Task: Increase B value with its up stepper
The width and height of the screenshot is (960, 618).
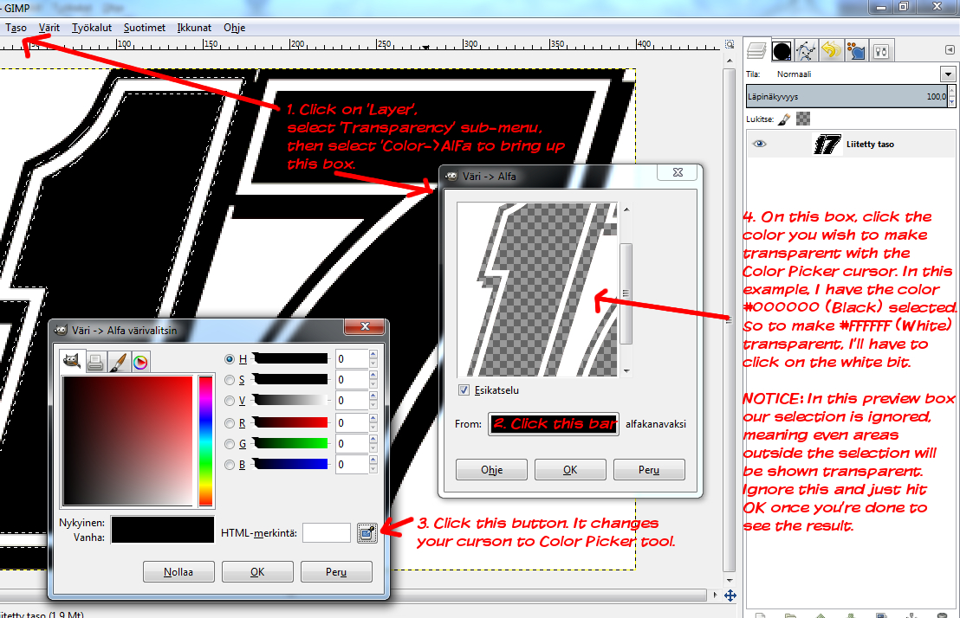Action: click(x=373, y=460)
